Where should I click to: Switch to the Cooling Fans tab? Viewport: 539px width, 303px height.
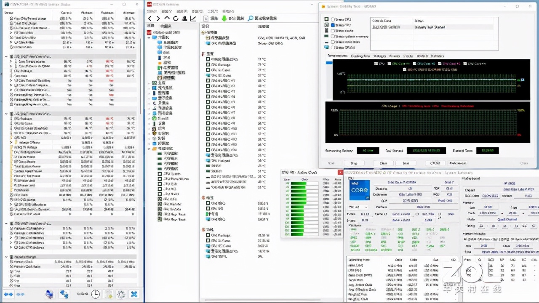coord(360,56)
